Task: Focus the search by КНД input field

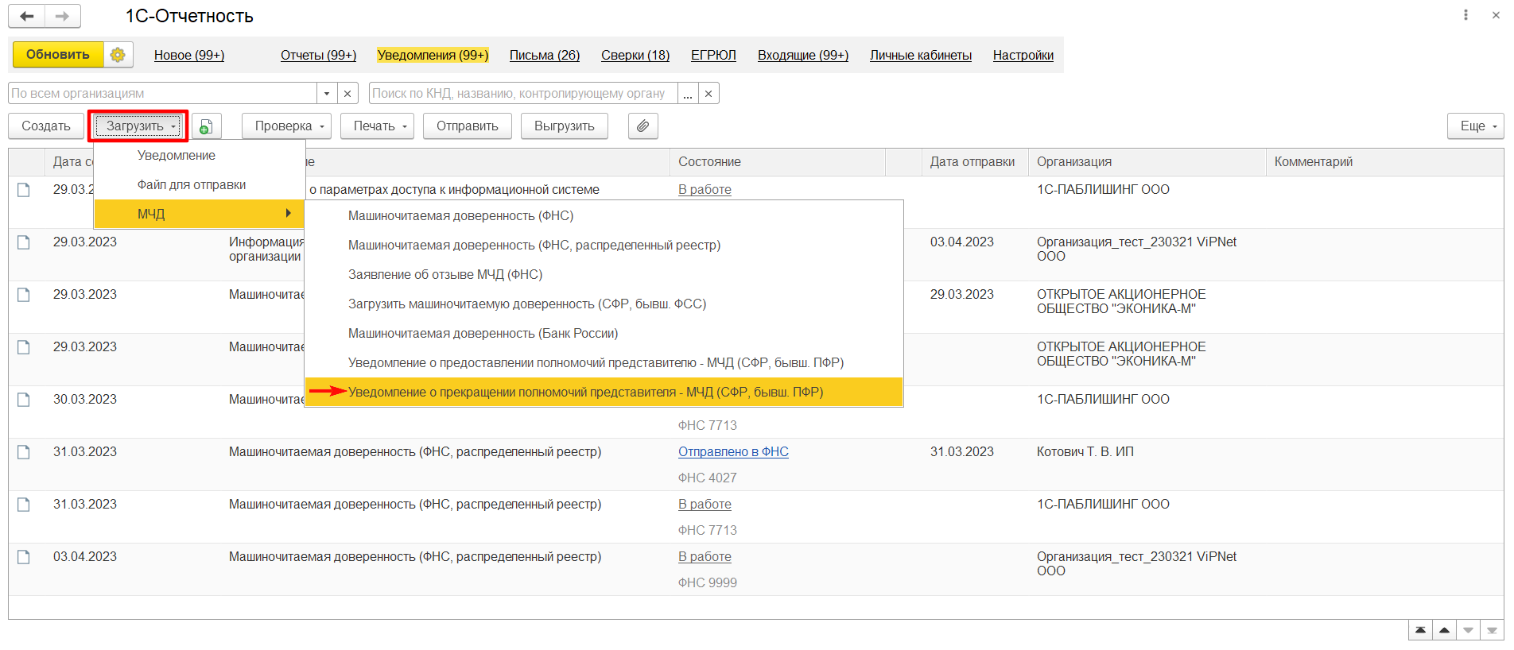Action: tap(523, 94)
